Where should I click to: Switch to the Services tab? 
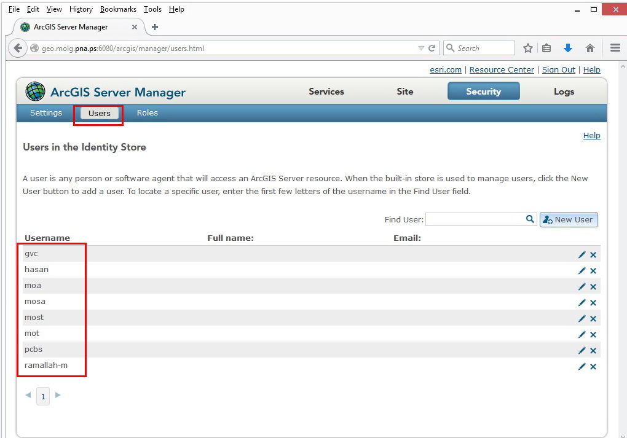point(326,92)
